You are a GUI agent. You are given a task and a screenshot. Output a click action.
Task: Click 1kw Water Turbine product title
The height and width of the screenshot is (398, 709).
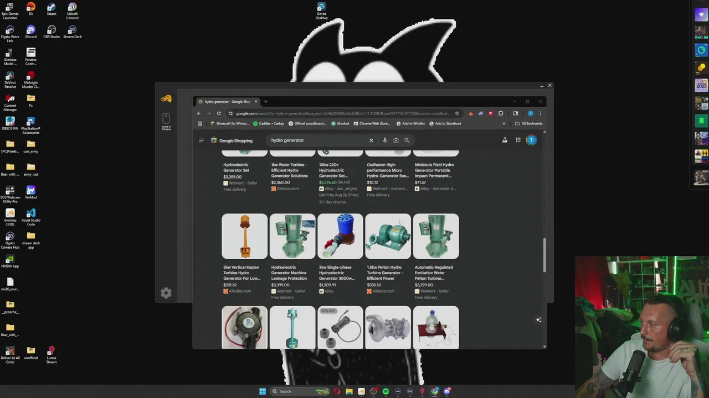(x=290, y=170)
